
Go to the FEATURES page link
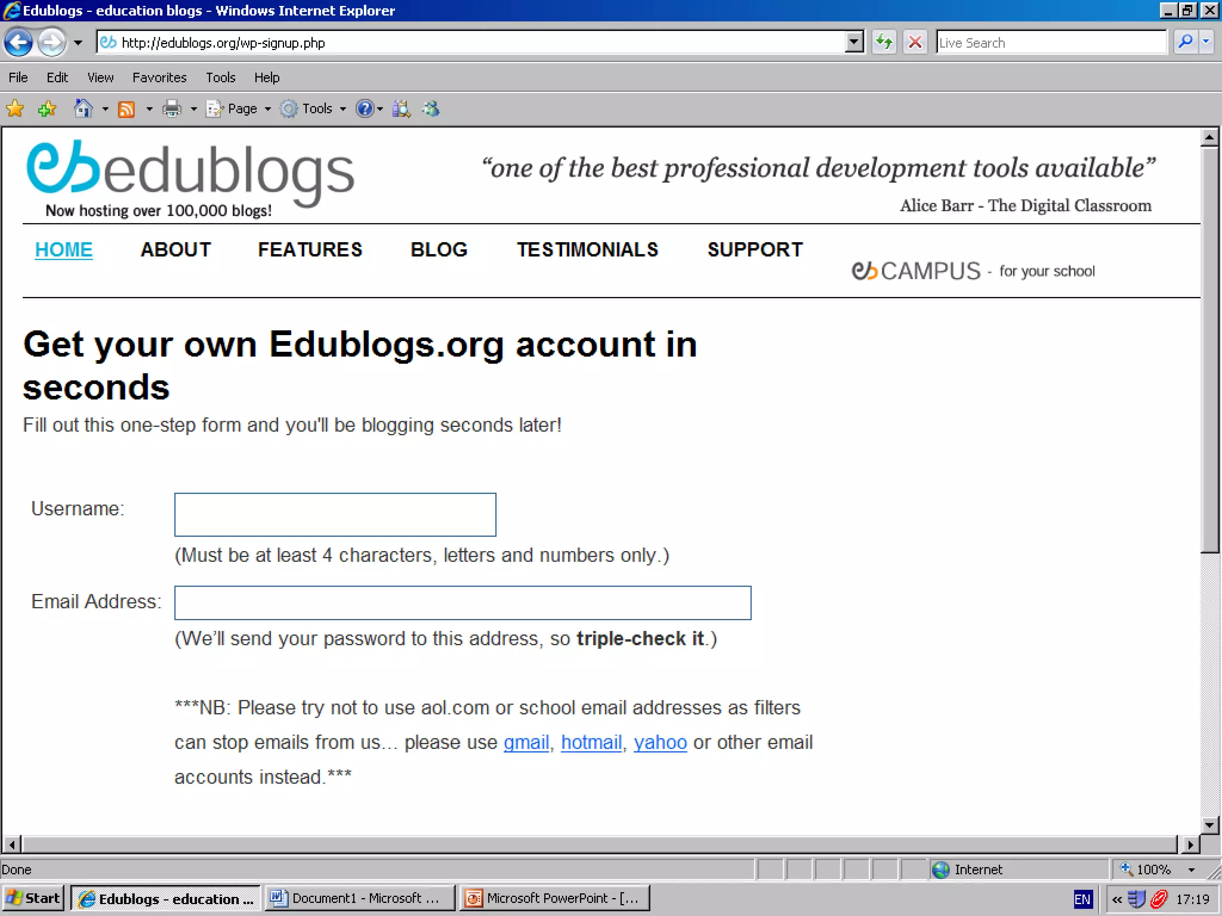[x=310, y=249]
